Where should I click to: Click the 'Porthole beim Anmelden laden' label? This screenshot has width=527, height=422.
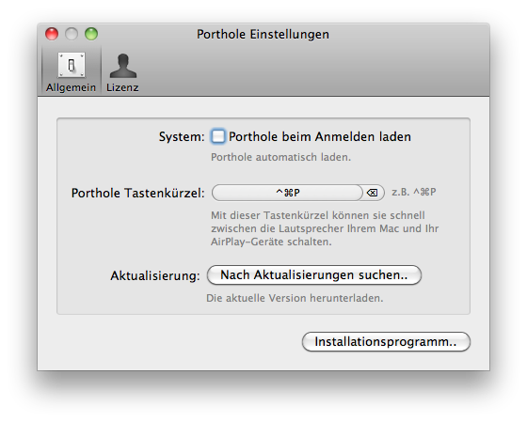pos(320,136)
